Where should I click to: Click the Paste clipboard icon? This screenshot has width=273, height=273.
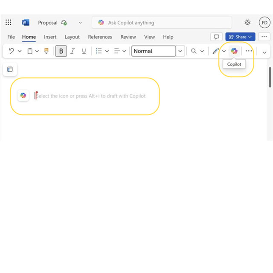tap(30, 51)
